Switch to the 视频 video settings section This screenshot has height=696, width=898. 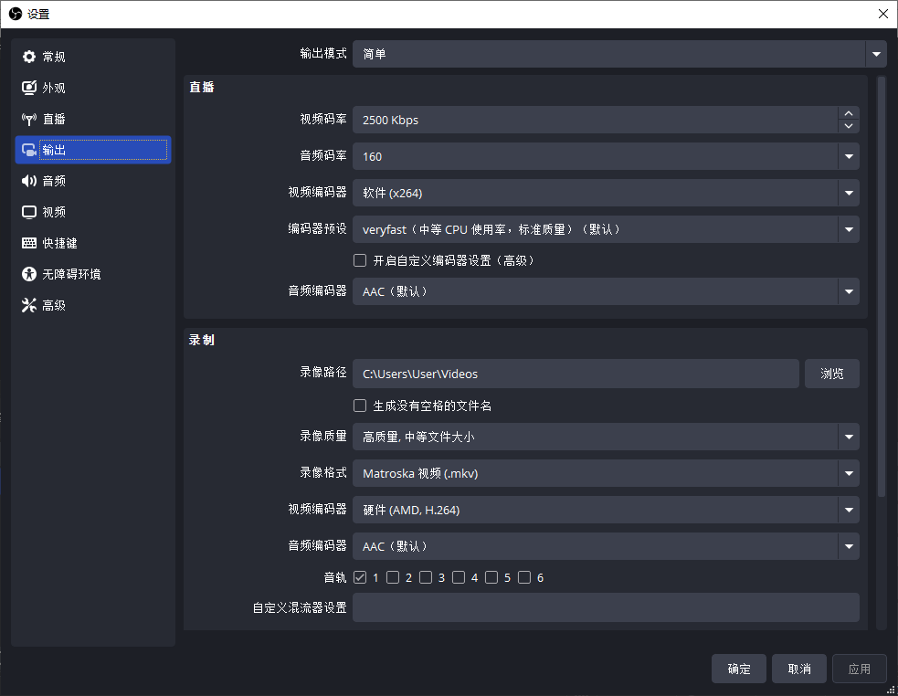(52, 211)
